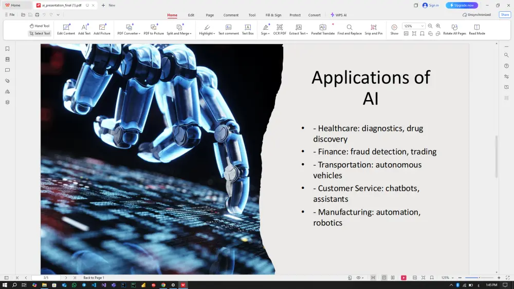Open the PDF Converter dropdown
Image resolution: width=514 pixels, height=289 pixels.
coord(129,29)
